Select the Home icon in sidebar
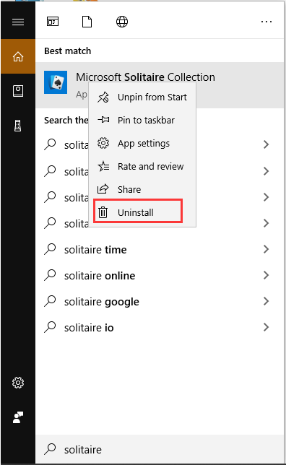Viewport: 286px width, 465px height. (18, 56)
